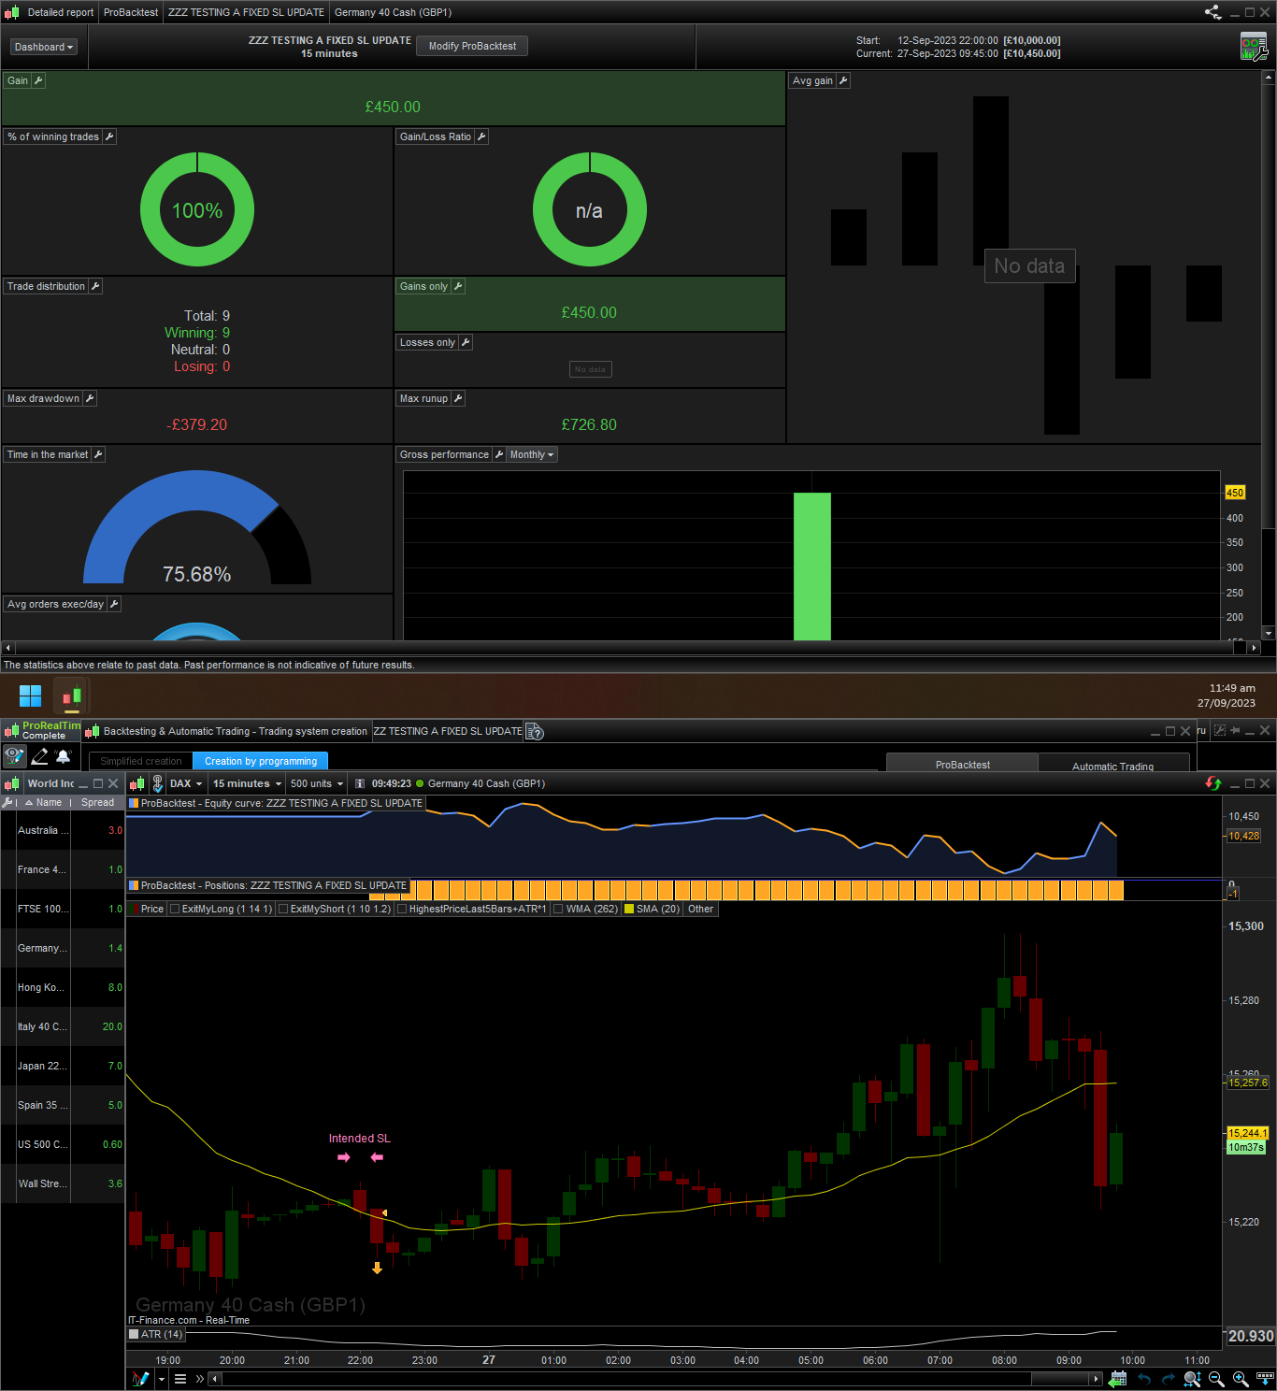Open the chart hamburger menu icon
Image resolution: width=1277 pixels, height=1391 pixels.
click(180, 1379)
